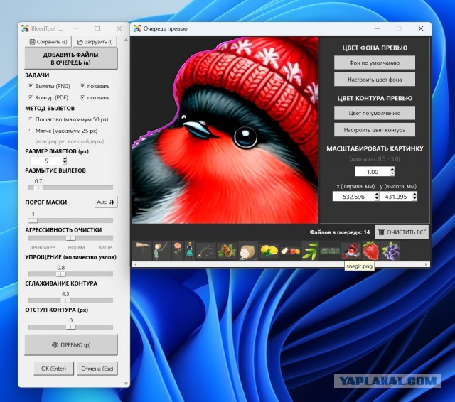Toggle показать checkbox beside Вылеты (PNG)
The width and height of the screenshot is (455, 402).
point(82,86)
